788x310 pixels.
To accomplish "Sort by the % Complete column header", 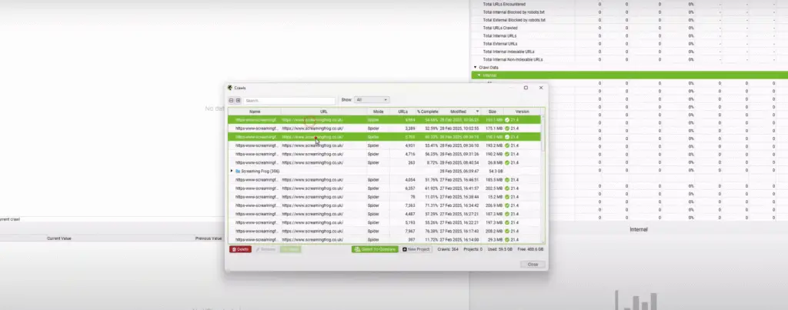I will (427, 112).
